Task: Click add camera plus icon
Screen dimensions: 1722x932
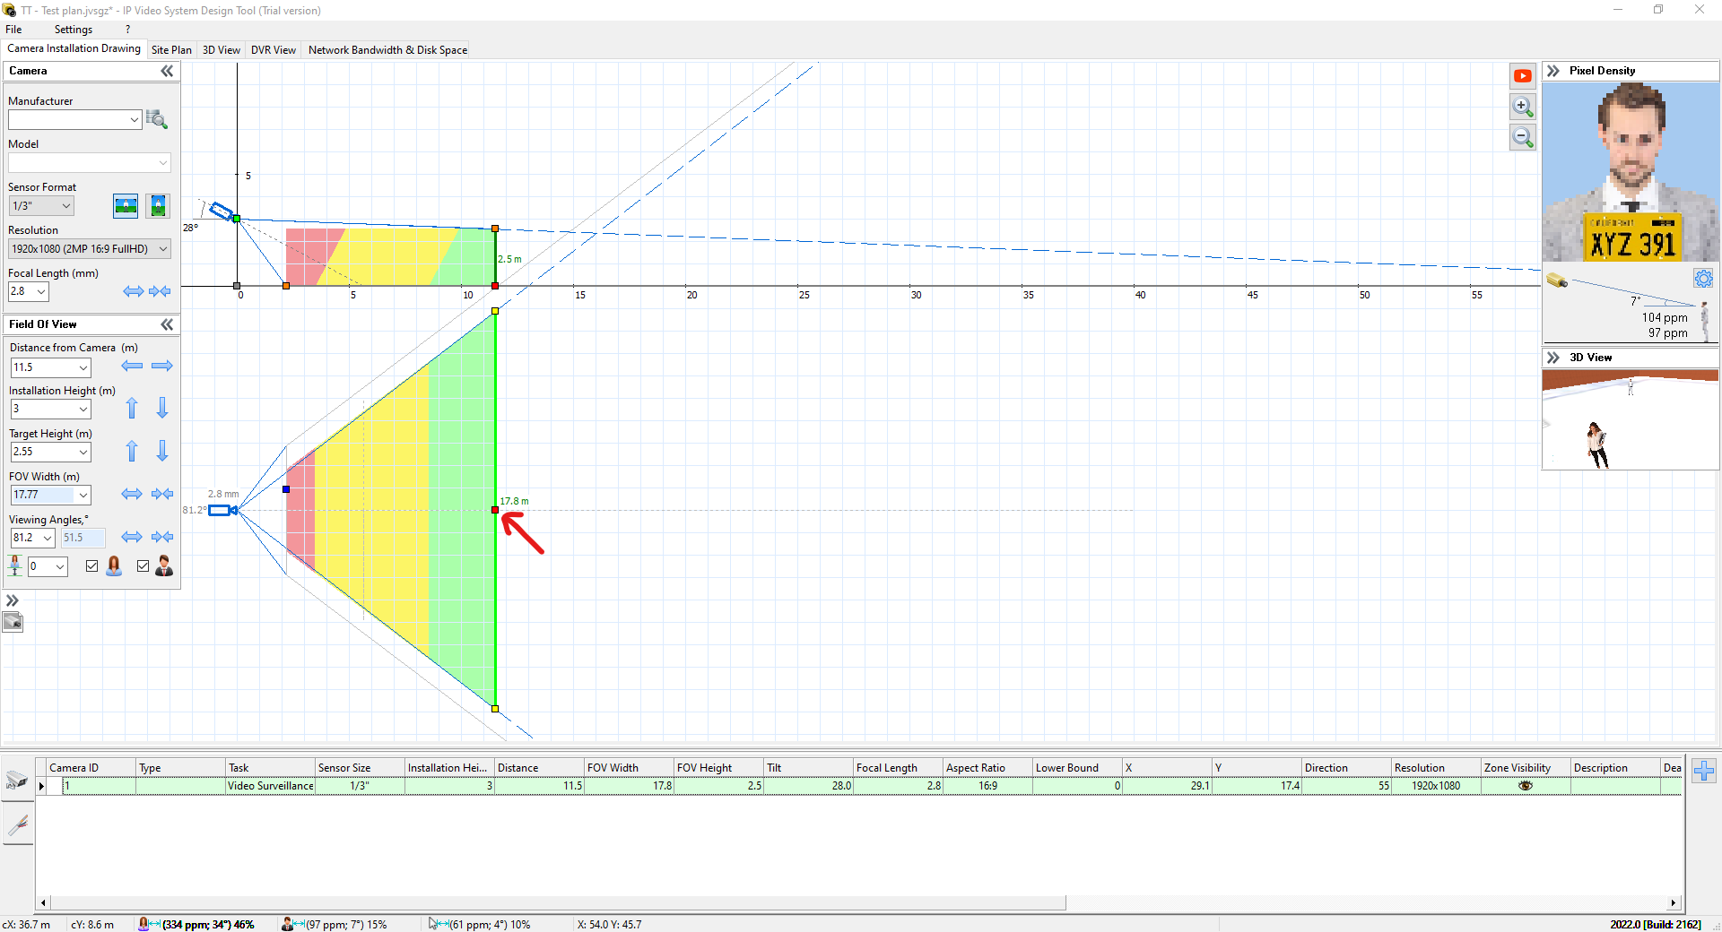Action: [x=1704, y=771]
